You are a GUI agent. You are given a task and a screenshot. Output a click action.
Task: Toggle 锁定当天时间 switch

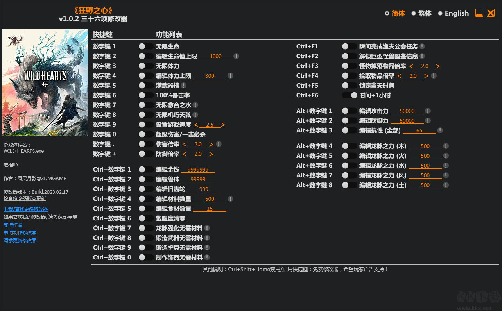(x=350, y=86)
